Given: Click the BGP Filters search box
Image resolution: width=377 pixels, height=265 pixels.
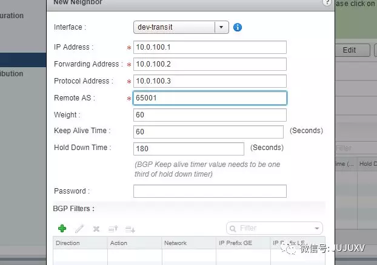Looking at the screenshot, I should tap(275, 228).
